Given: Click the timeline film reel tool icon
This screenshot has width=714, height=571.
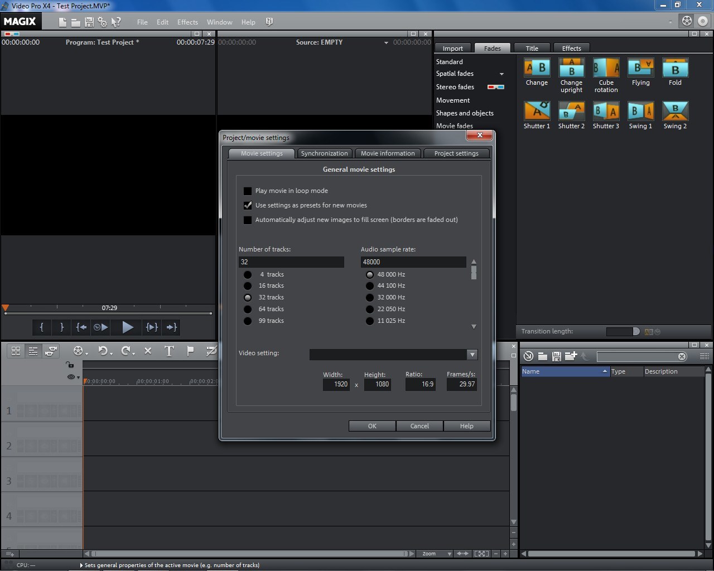Looking at the screenshot, I should click(x=78, y=351).
